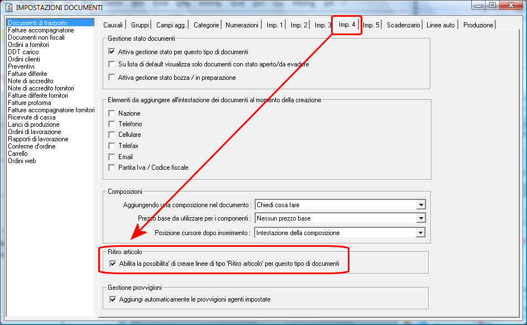The height and width of the screenshot is (325, 527).
Task: Select Ordini web in the list
Action: (50, 161)
